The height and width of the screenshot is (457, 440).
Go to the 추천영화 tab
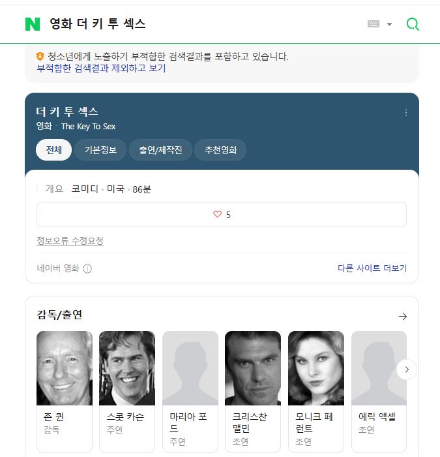pyautogui.click(x=220, y=150)
